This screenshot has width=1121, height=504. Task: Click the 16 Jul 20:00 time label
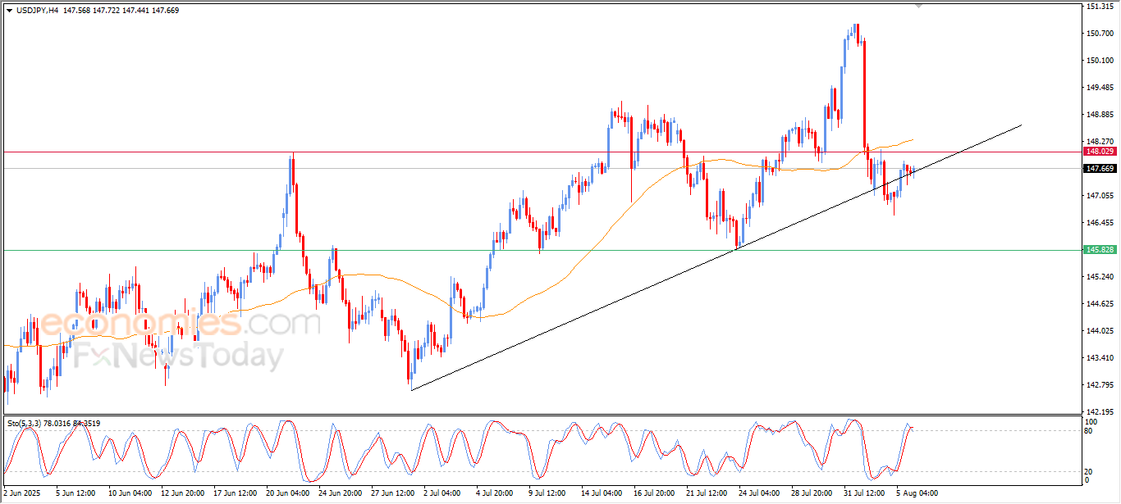pos(656,494)
